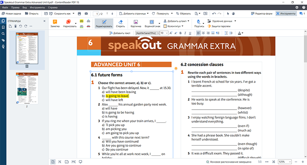Viewport: 307px width, 165px height.
Task: Align text center
Action: (203, 33)
